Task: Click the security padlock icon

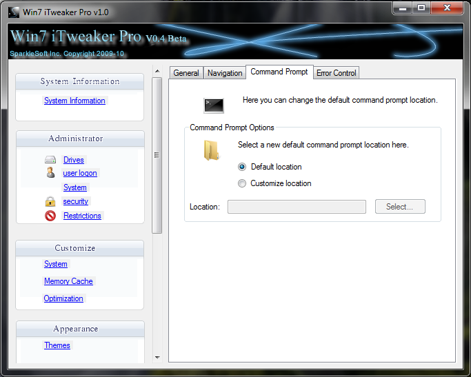Action: pos(50,201)
